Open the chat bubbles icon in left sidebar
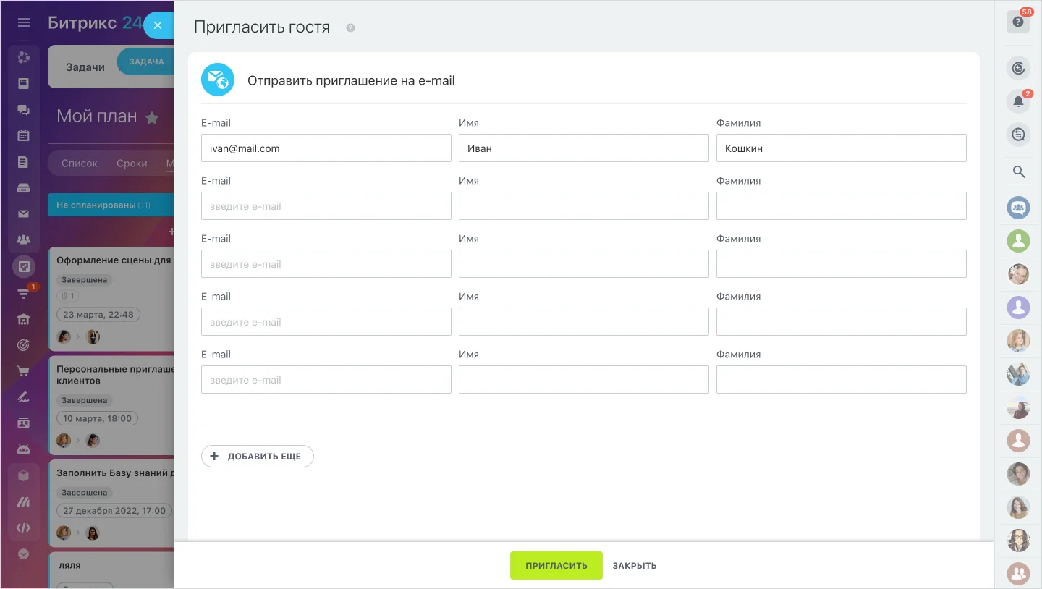The image size is (1042, 589). [23, 110]
